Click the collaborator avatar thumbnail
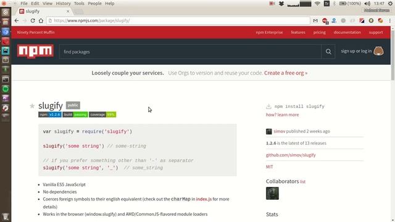 (x=272, y=193)
